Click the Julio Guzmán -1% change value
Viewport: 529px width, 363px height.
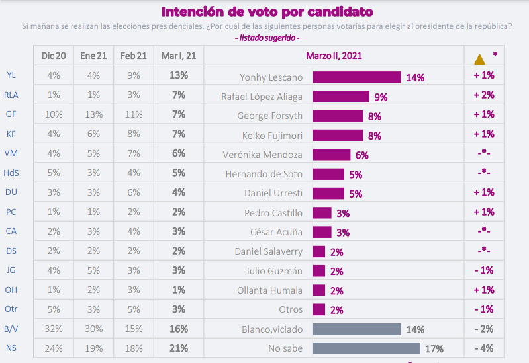pos(484,270)
